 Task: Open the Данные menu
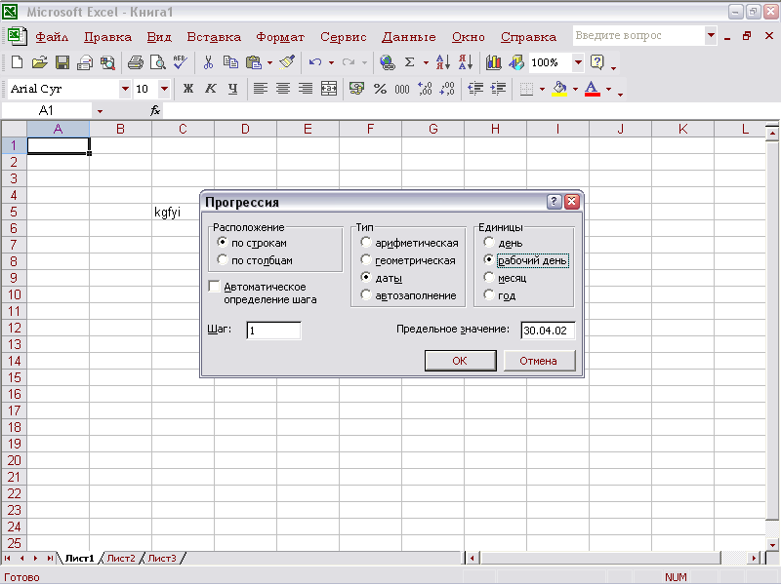pos(409,36)
